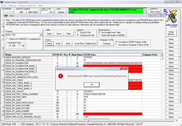
Task: Choose Use data in 'SEEM' Column of file
Action: [116, 42]
